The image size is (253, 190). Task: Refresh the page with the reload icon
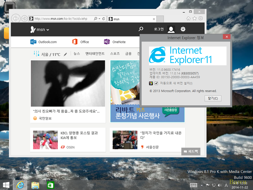[104, 19]
